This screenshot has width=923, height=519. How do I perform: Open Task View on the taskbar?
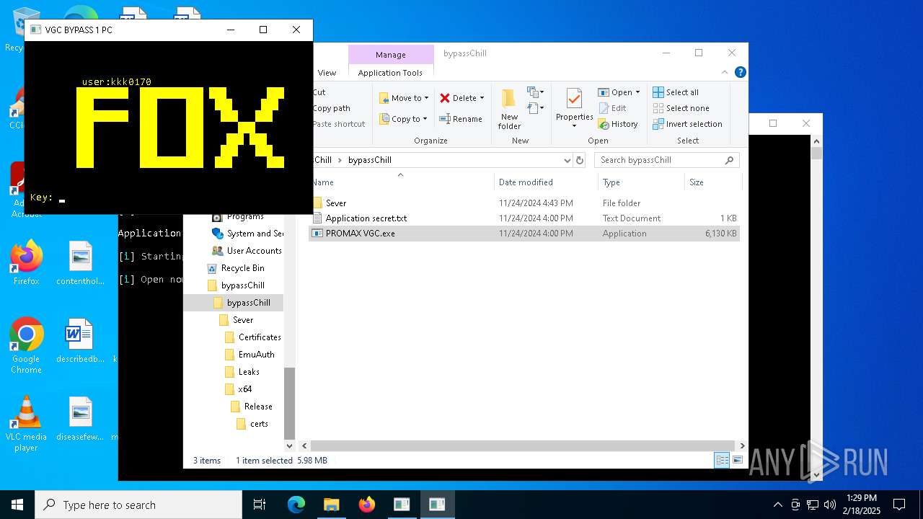260,505
